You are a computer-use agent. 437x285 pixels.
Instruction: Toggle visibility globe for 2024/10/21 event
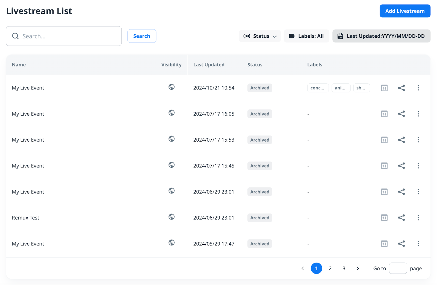coord(172,87)
